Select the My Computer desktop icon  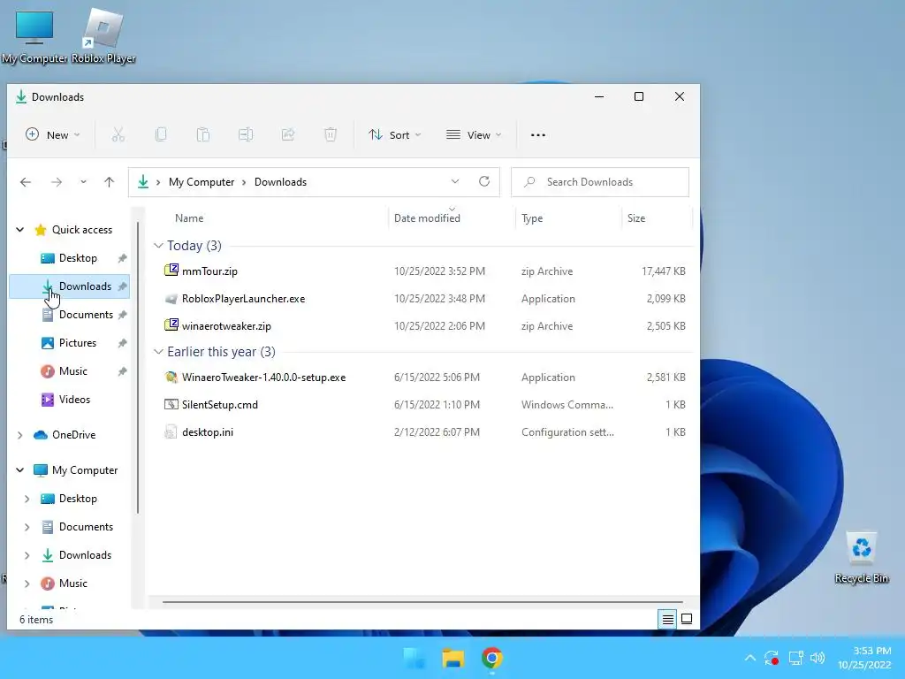34,37
